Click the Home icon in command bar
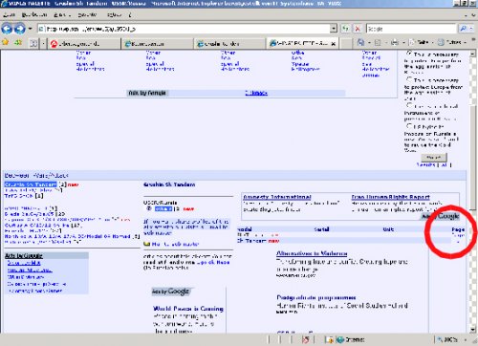This screenshot has height=346, width=478. [x=360, y=42]
